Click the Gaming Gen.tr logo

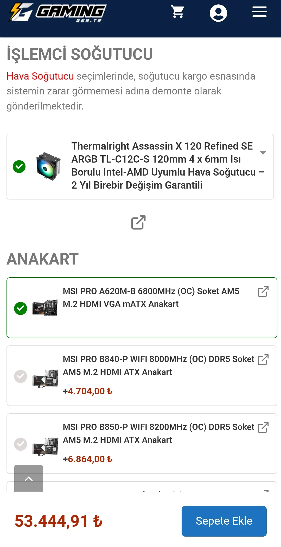(x=58, y=13)
